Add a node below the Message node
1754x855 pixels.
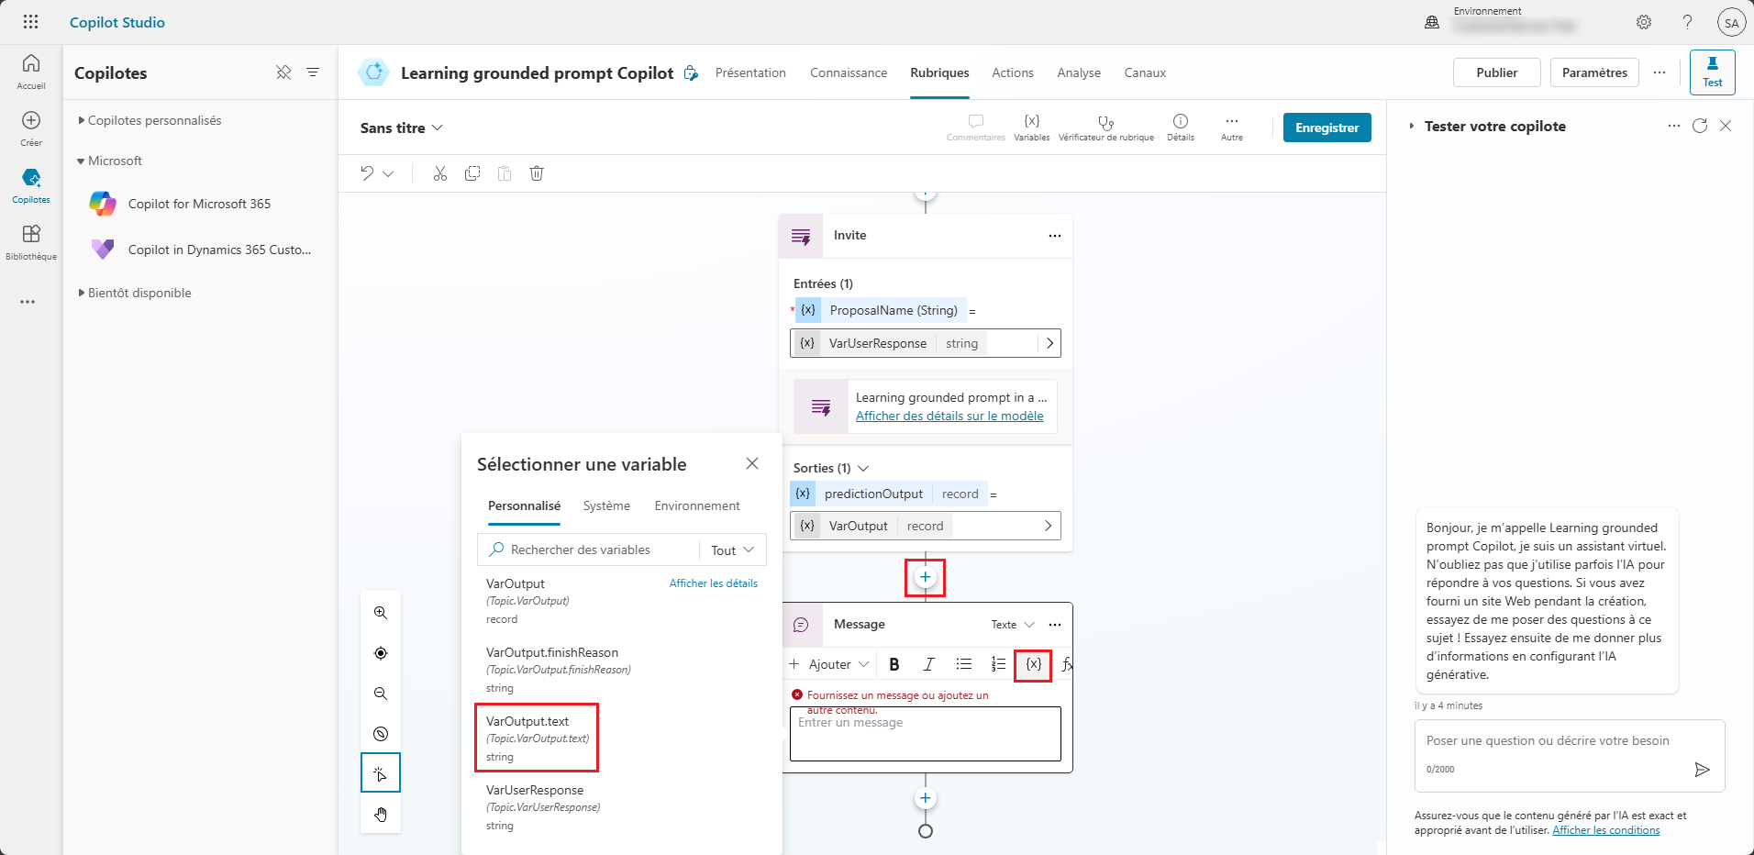coord(926,798)
